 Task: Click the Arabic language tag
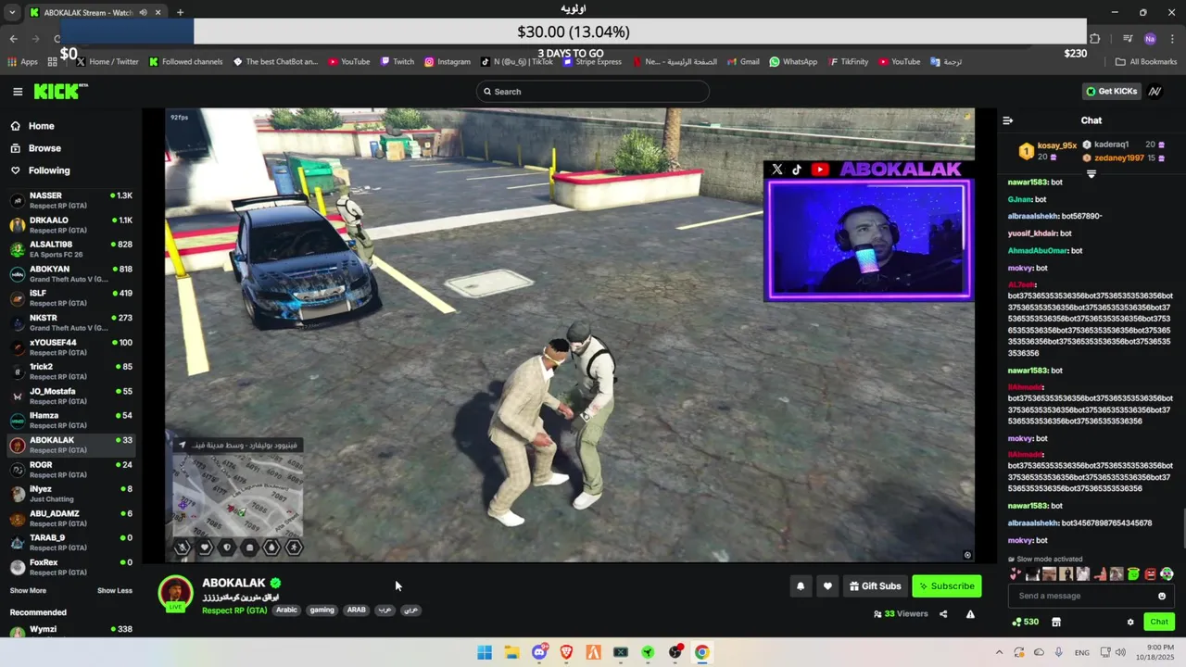pos(286,610)
